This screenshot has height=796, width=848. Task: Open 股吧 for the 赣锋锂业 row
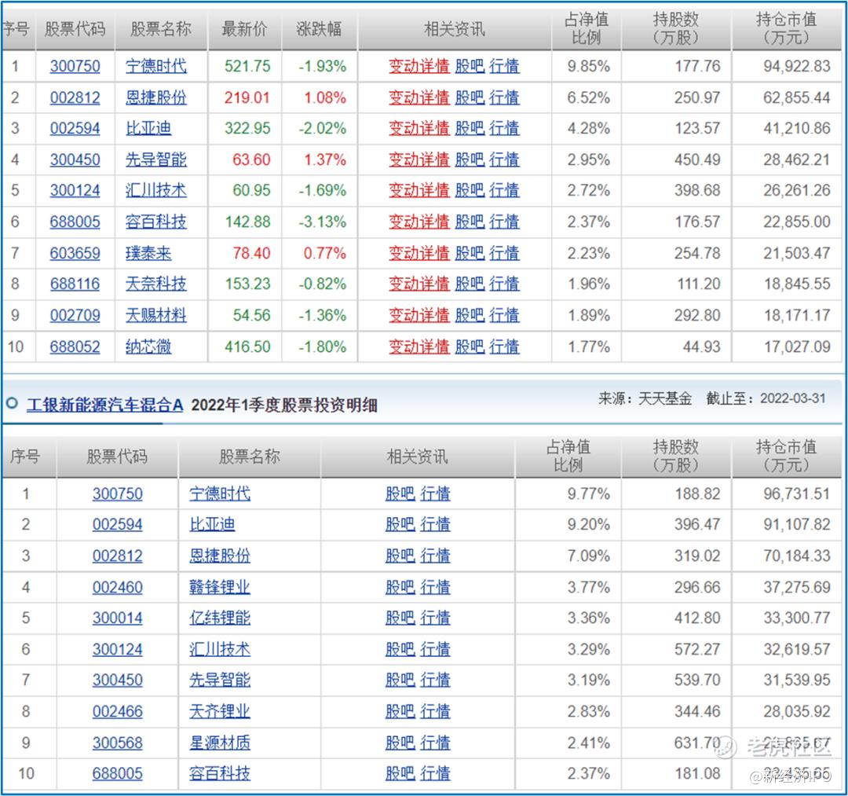pos(400,588)
